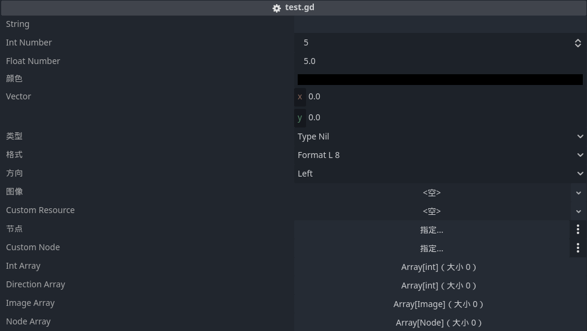Open the Format L 8 dropdown
The image size is (587, 331).
(440, 155)
